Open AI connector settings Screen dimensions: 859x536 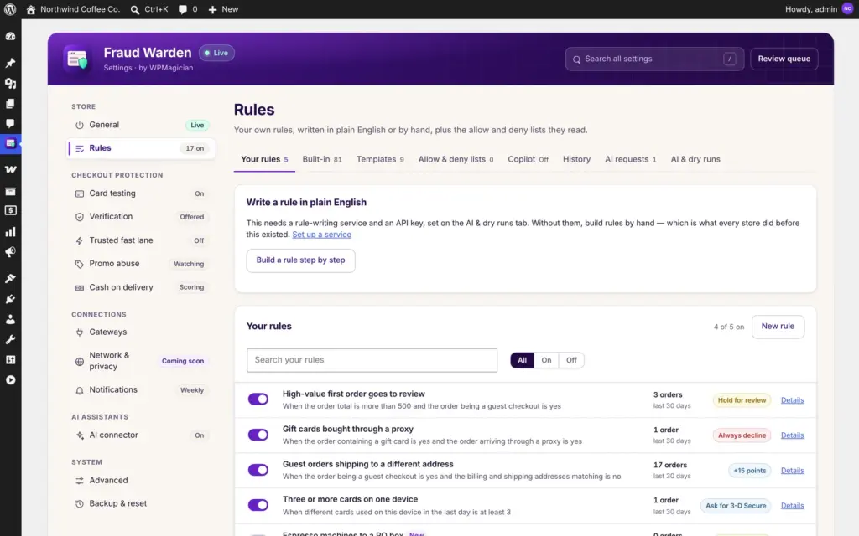click(141, 435)
